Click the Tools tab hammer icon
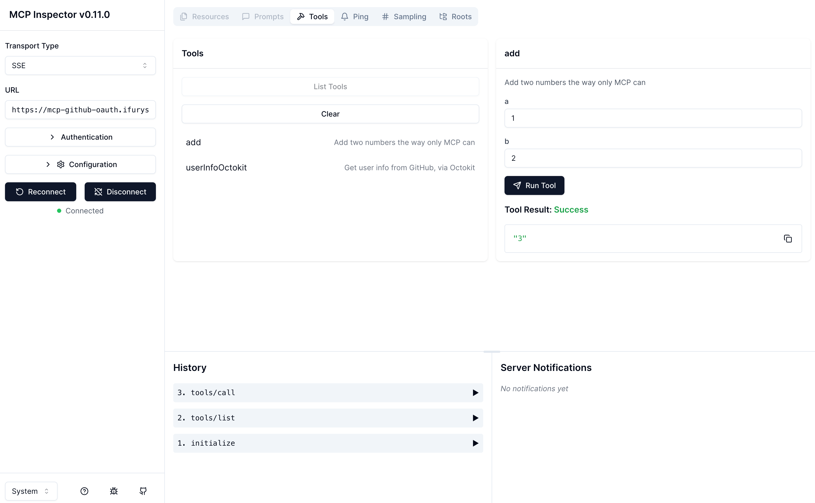 [x=301, y=17]
